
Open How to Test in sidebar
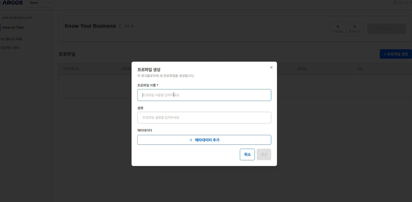tap(13, 27)
